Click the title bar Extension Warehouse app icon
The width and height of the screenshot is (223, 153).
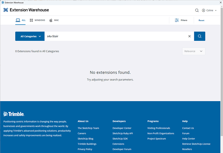pyautogui.click(x=3, y=2)
